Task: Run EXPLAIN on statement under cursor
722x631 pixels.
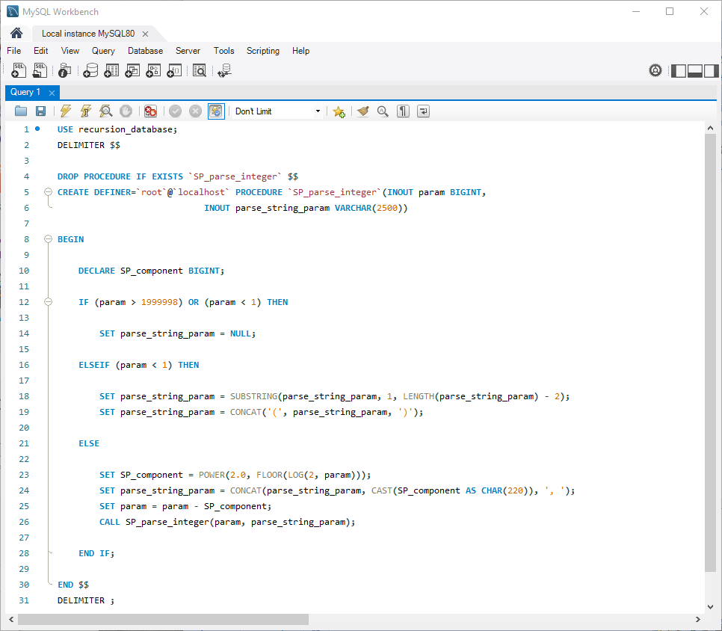Action: [106, 111]
